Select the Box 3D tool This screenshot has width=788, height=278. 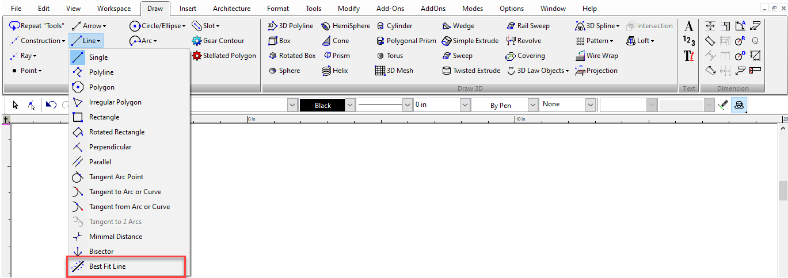click(x=280, y=41)
